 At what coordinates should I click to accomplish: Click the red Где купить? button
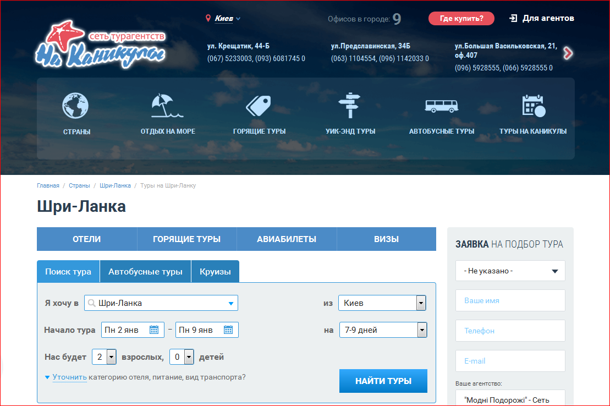pyautogui.click(x=461, y=18)
